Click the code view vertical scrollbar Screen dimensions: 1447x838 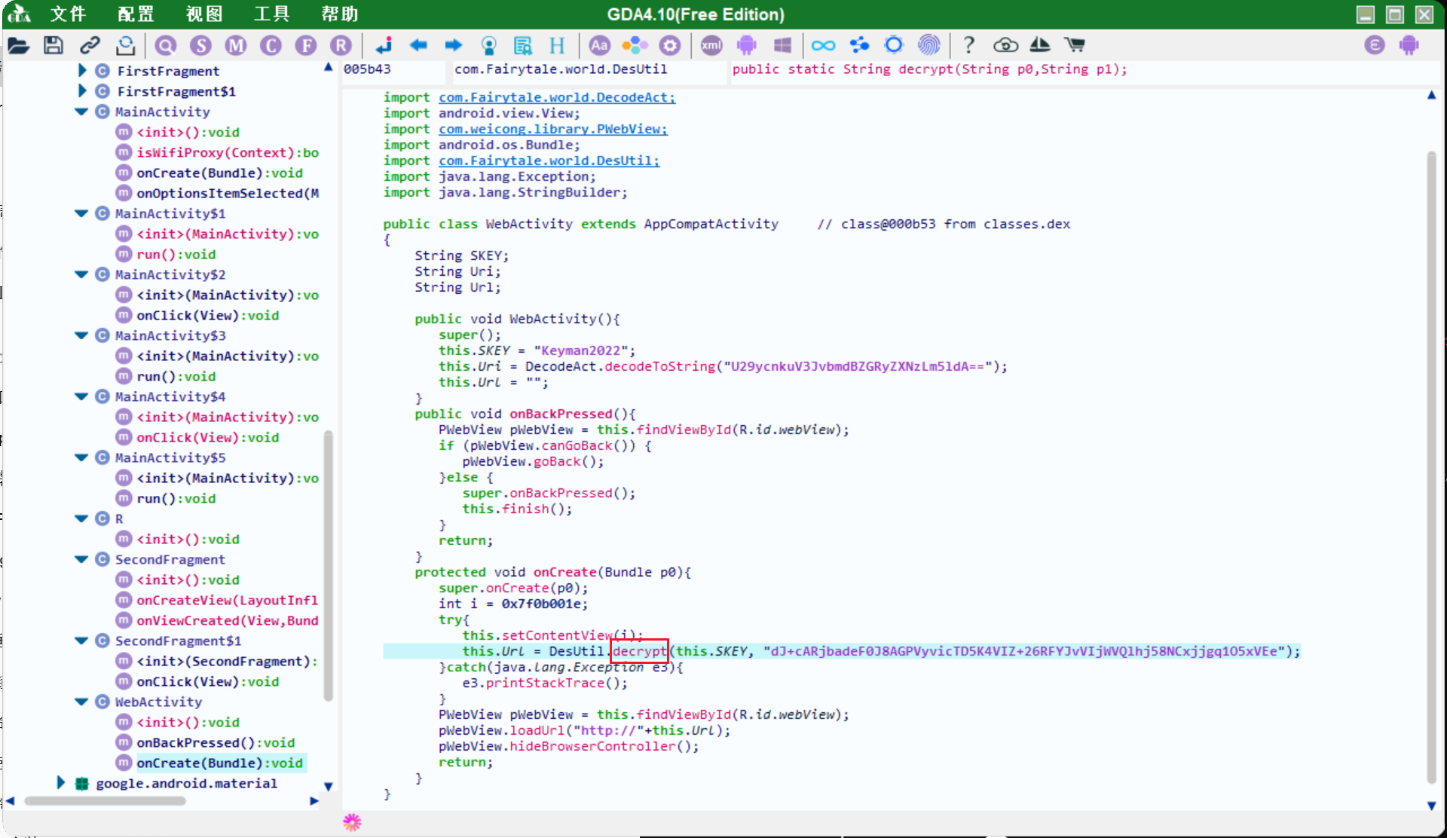pos(1431,467)
